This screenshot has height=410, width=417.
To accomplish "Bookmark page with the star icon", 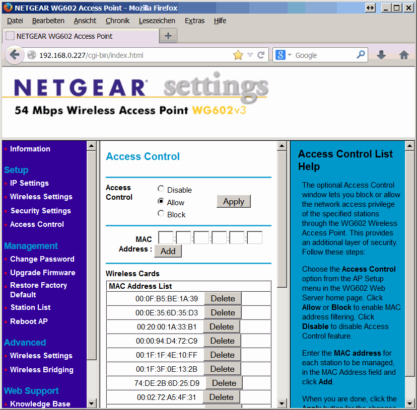I will pos(238,55).
